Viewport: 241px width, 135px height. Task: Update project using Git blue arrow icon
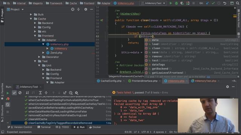point(207,3)
